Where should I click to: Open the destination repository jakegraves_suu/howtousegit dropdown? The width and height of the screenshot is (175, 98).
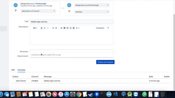[92, 5]
